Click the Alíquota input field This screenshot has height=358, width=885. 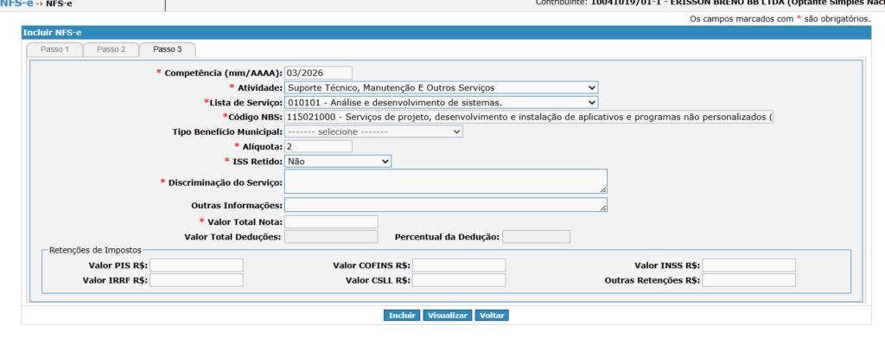tap(318, 146)
